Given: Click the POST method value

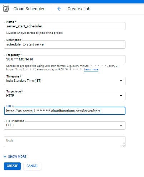Looking at the screenshot, I should click(x=10, y=125).
